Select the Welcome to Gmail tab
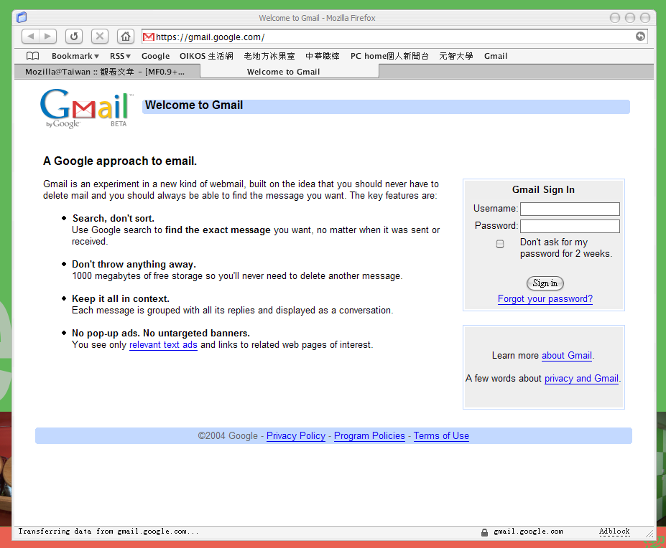This screenshot has width=666, height=548. pyautogui.click(x=283, y=72)
